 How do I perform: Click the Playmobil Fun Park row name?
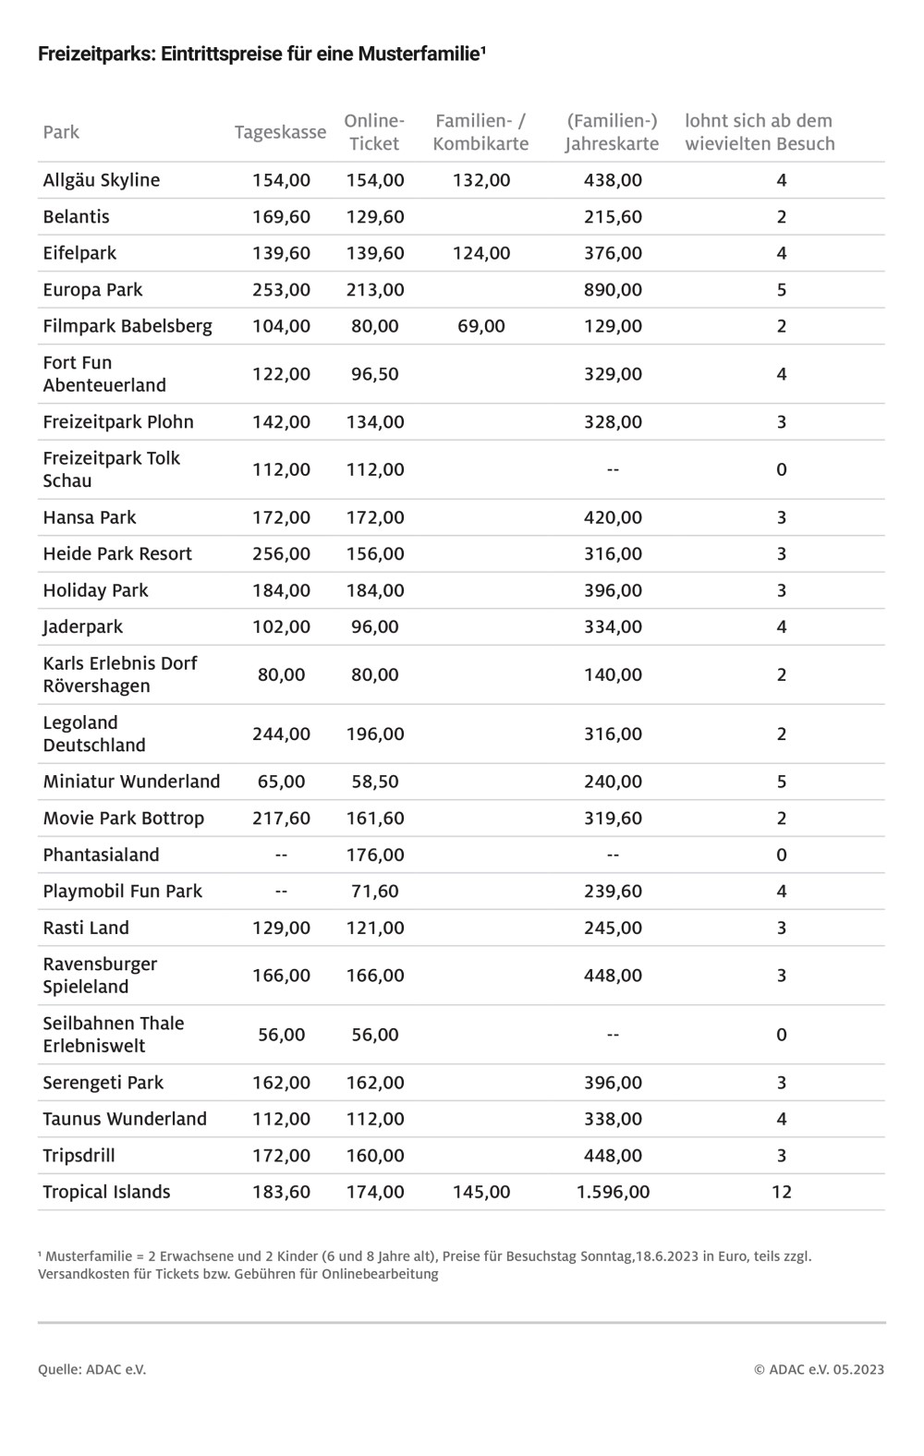coord(123,892)
